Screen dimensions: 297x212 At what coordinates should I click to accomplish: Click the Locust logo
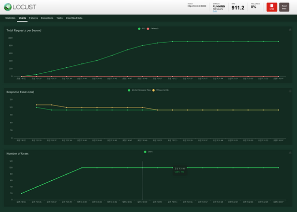click(x=19, y=6)
